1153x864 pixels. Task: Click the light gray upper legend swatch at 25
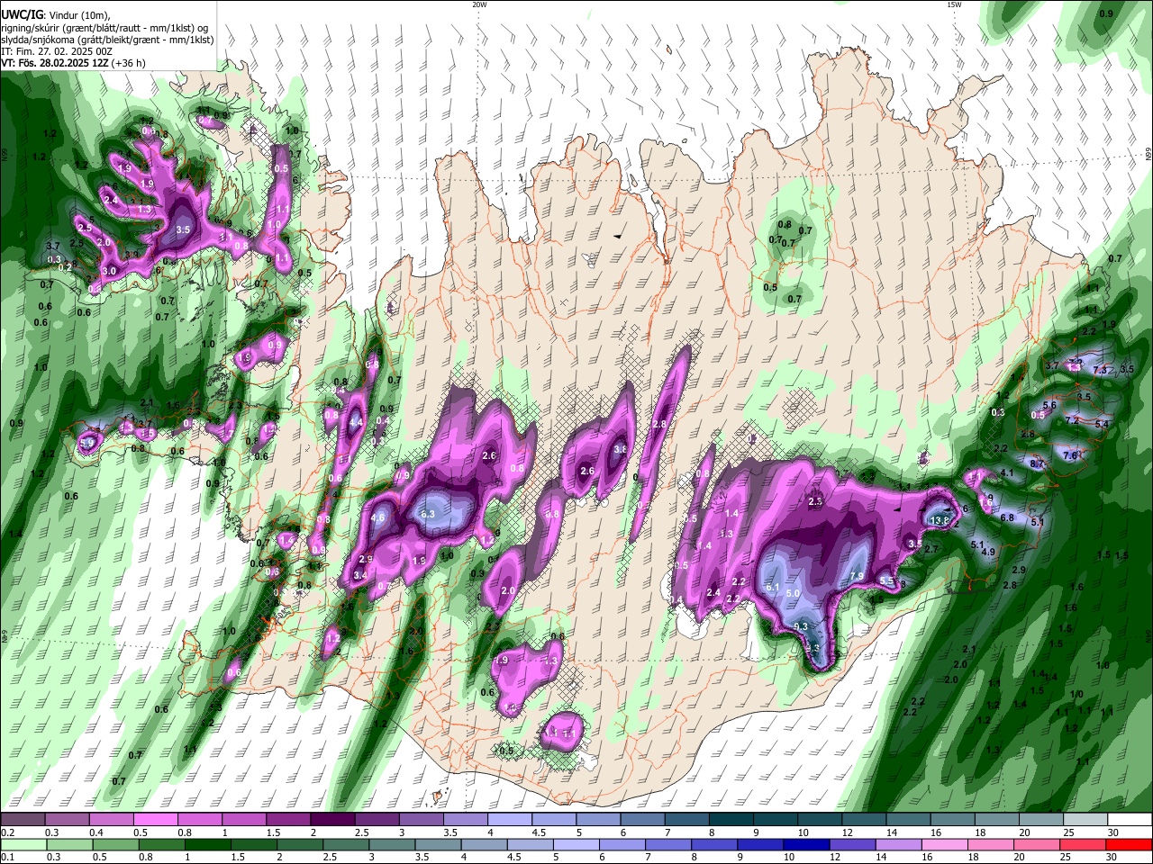1085,820
